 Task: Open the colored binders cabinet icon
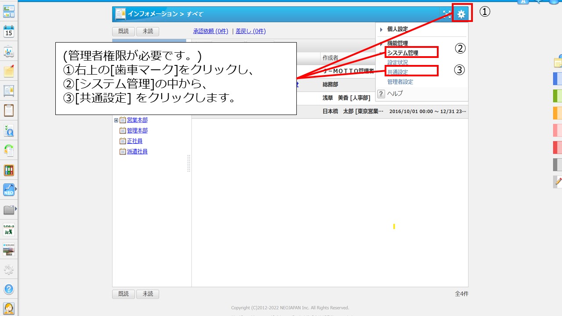(x=9, y=170)
